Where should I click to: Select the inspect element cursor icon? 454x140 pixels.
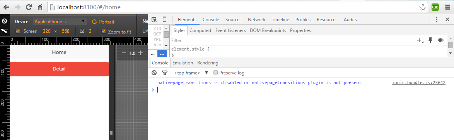pos(154,20)
